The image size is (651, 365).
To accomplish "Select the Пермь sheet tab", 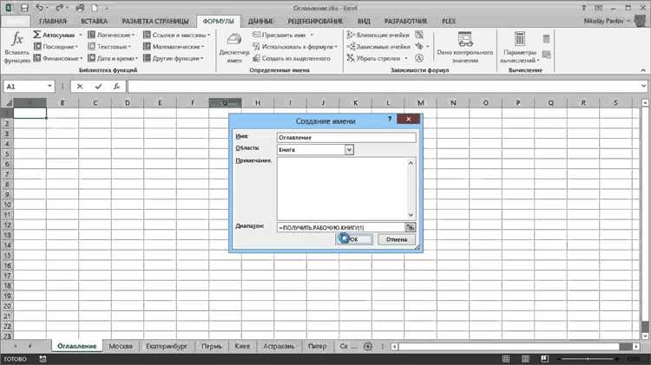I will pos(212,346).
